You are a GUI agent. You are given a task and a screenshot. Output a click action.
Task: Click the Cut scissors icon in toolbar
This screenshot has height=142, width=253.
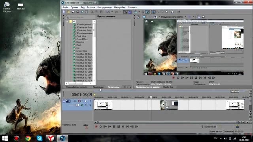click(x=93, y=12)
